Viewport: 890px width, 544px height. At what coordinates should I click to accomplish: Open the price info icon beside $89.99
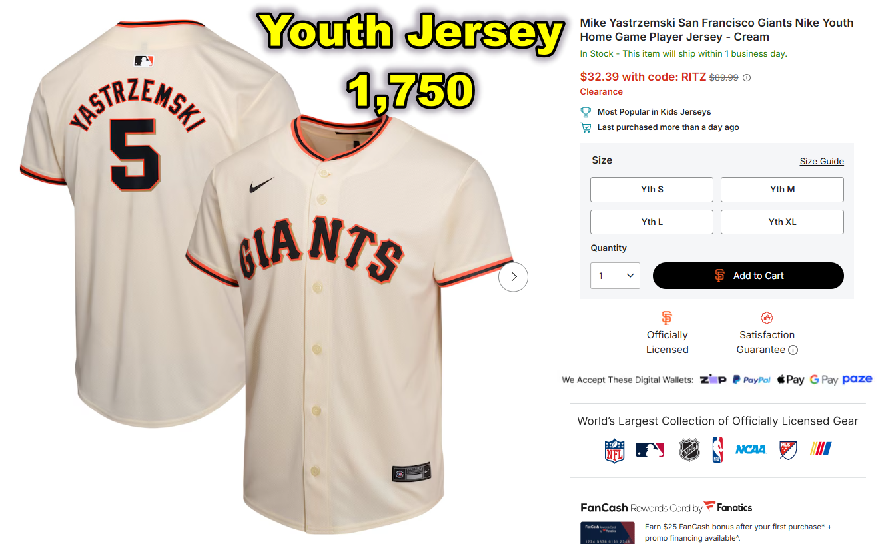point(747,77)
